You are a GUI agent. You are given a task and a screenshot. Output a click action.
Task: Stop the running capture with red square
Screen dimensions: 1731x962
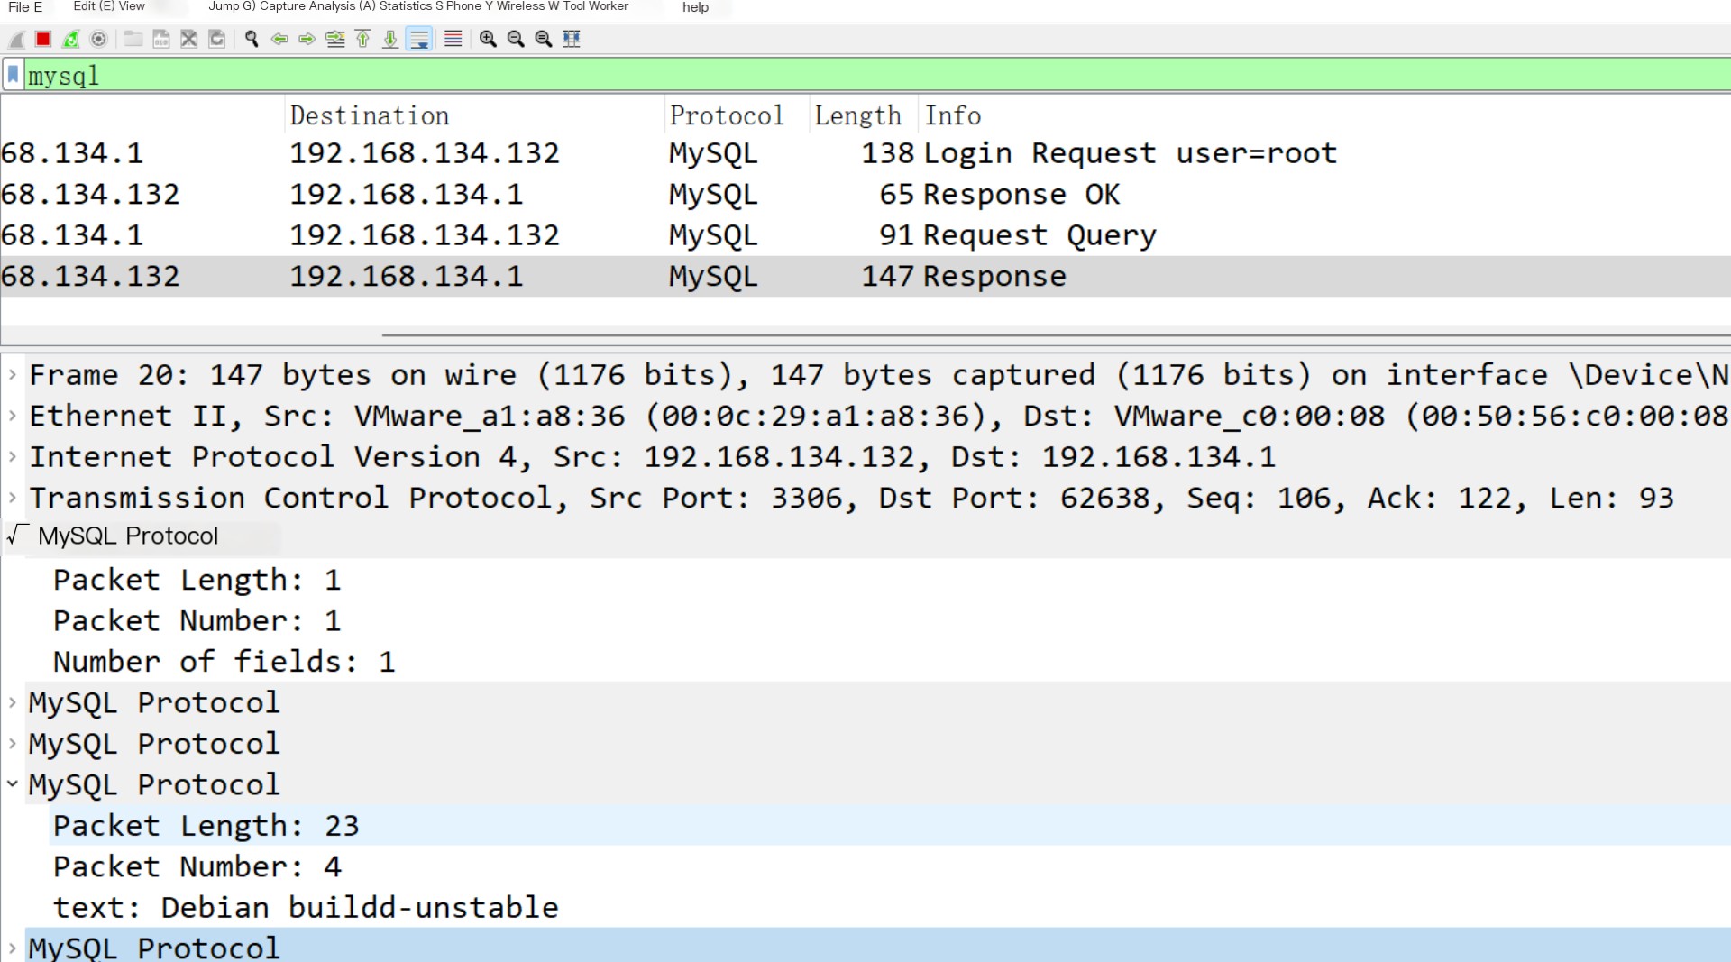42,39
